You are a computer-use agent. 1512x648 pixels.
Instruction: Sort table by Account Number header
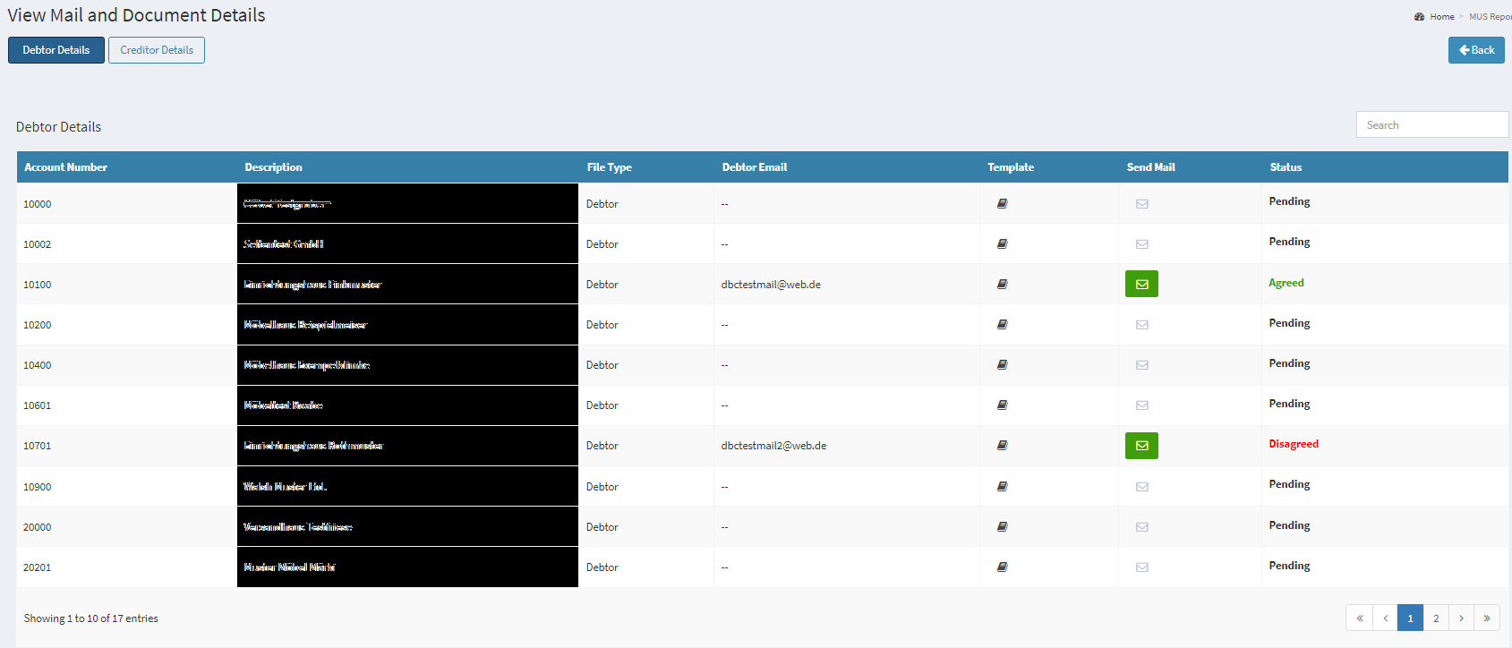tap(66, 167)
